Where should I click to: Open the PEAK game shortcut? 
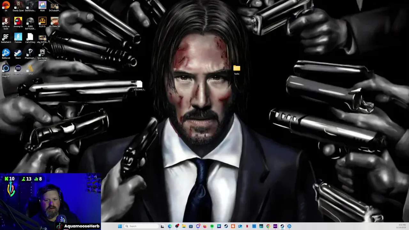click(x=42, y=7)
